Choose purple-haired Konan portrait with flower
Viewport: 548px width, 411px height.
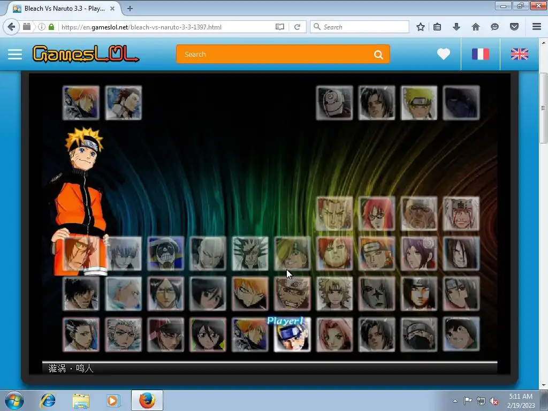coord(419,254)
